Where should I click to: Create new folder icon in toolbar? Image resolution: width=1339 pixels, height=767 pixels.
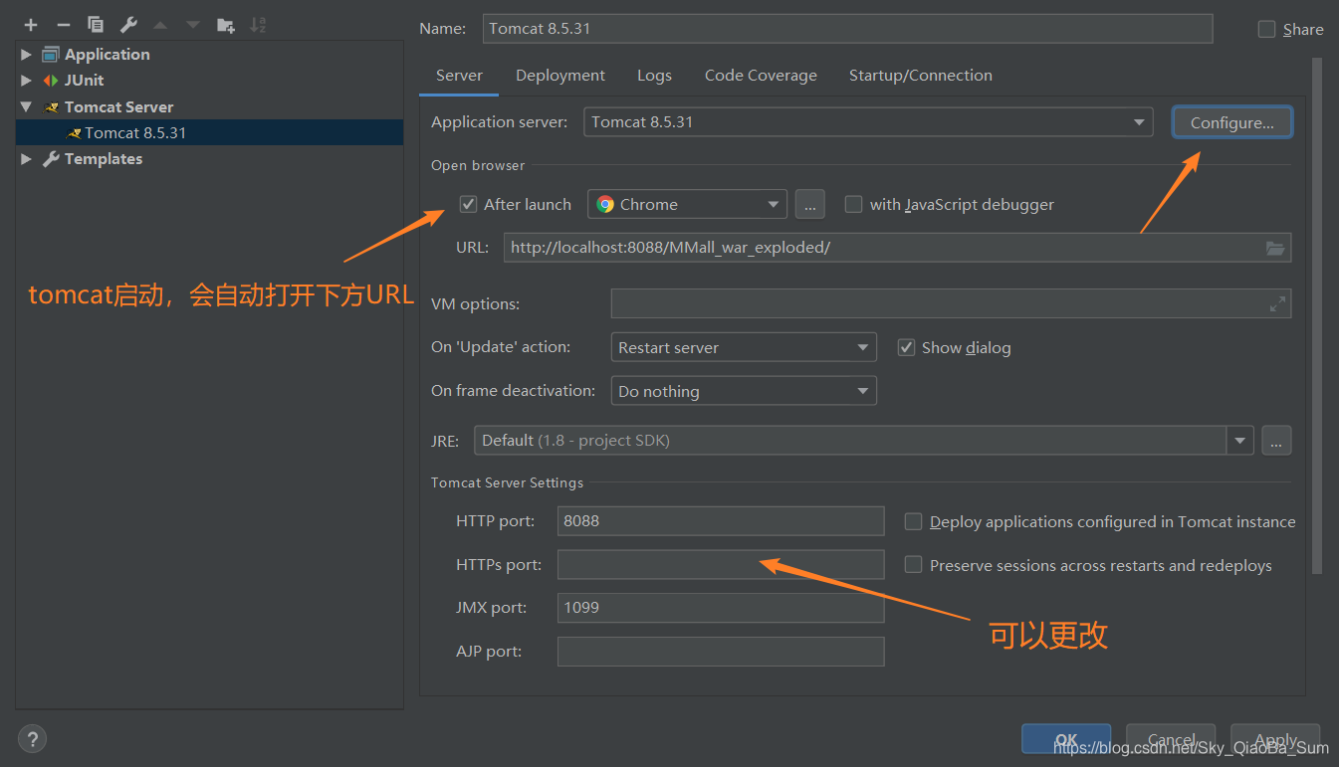tap(226, 25)
